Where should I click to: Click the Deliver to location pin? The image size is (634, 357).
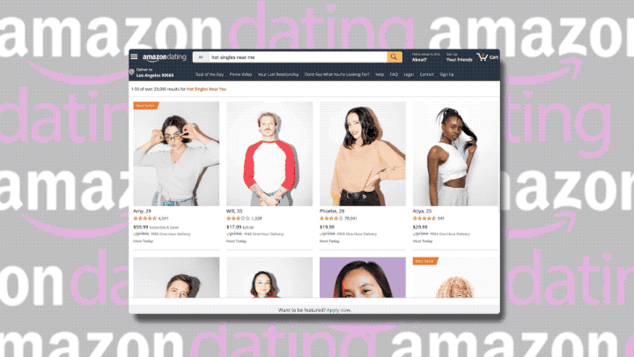pyautogui.click(x=131, y=72)
